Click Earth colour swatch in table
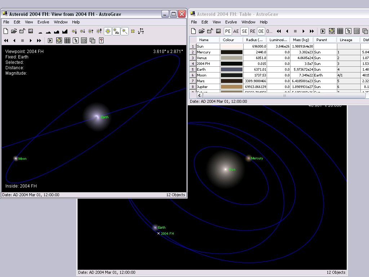 232,69
